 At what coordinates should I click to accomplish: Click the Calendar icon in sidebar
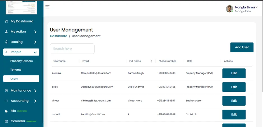6,121
